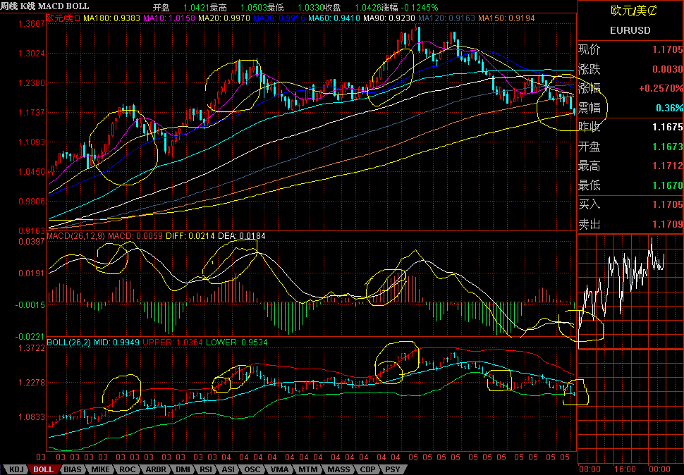Viewport: 684px width, 475px height.
Task: Click the MACD(26,12,9) parameter label
Action: point(76,236)
